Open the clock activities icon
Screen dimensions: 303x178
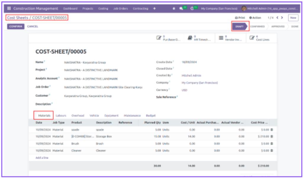(192, 9)
